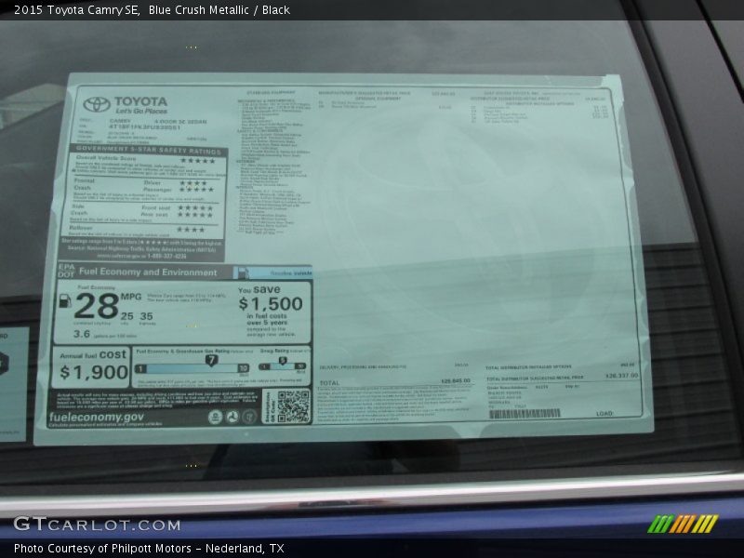
Task: Click the $1,900 annual fuel cost box
Action: pos(92,367)
